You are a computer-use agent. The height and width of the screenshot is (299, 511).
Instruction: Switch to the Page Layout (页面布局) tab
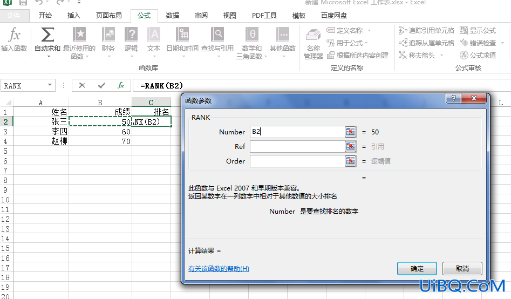coord(108,15)
